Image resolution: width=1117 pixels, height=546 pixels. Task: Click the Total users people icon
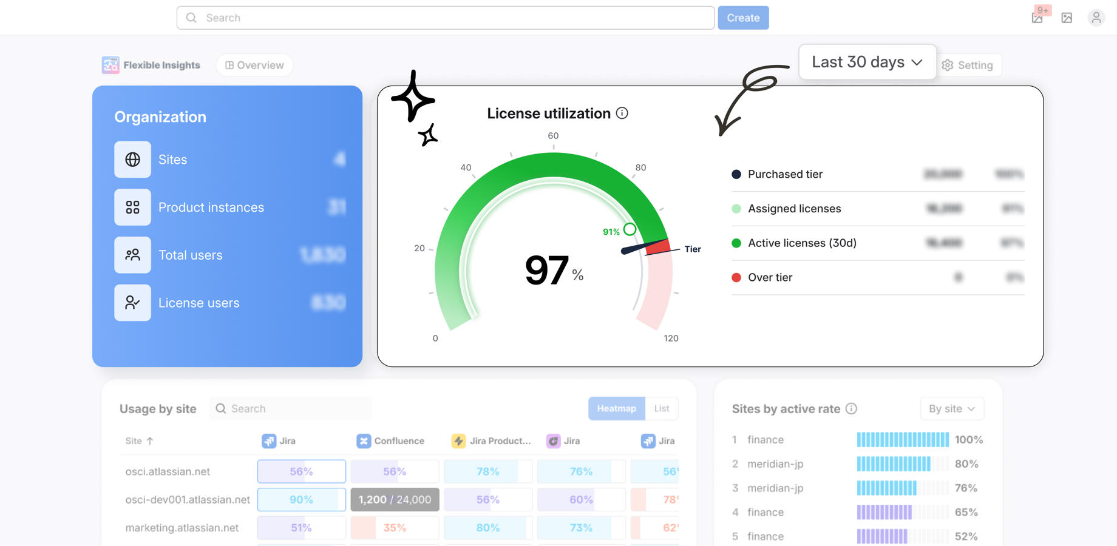pos(132,255)
